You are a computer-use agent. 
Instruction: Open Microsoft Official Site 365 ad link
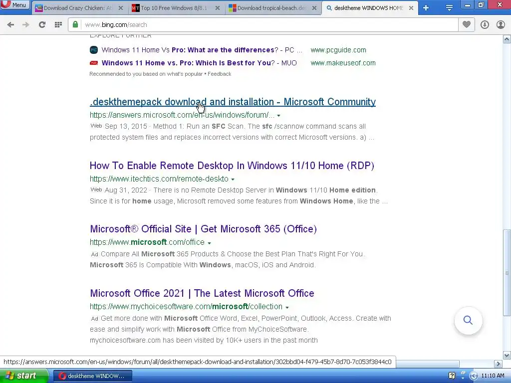pyautogui.click(x=204, y=229)
